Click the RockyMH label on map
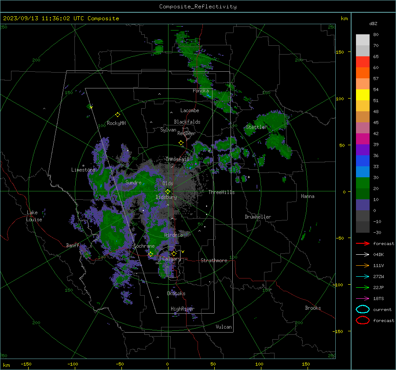 point(116,123)
